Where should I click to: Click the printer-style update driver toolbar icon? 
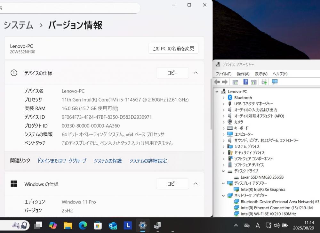point(264,82)
